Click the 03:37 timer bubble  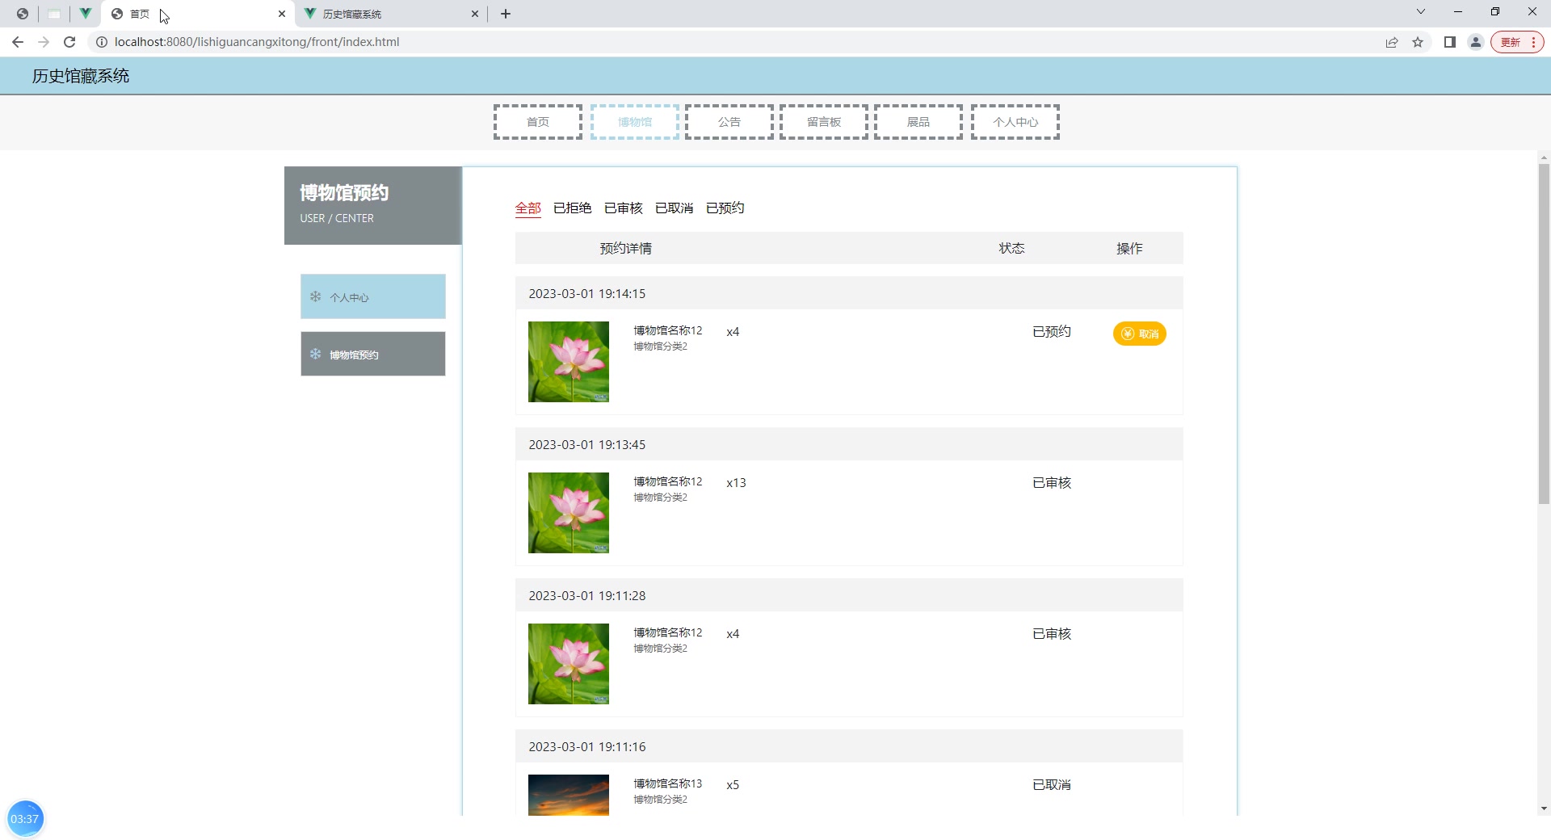click(25, 819)
